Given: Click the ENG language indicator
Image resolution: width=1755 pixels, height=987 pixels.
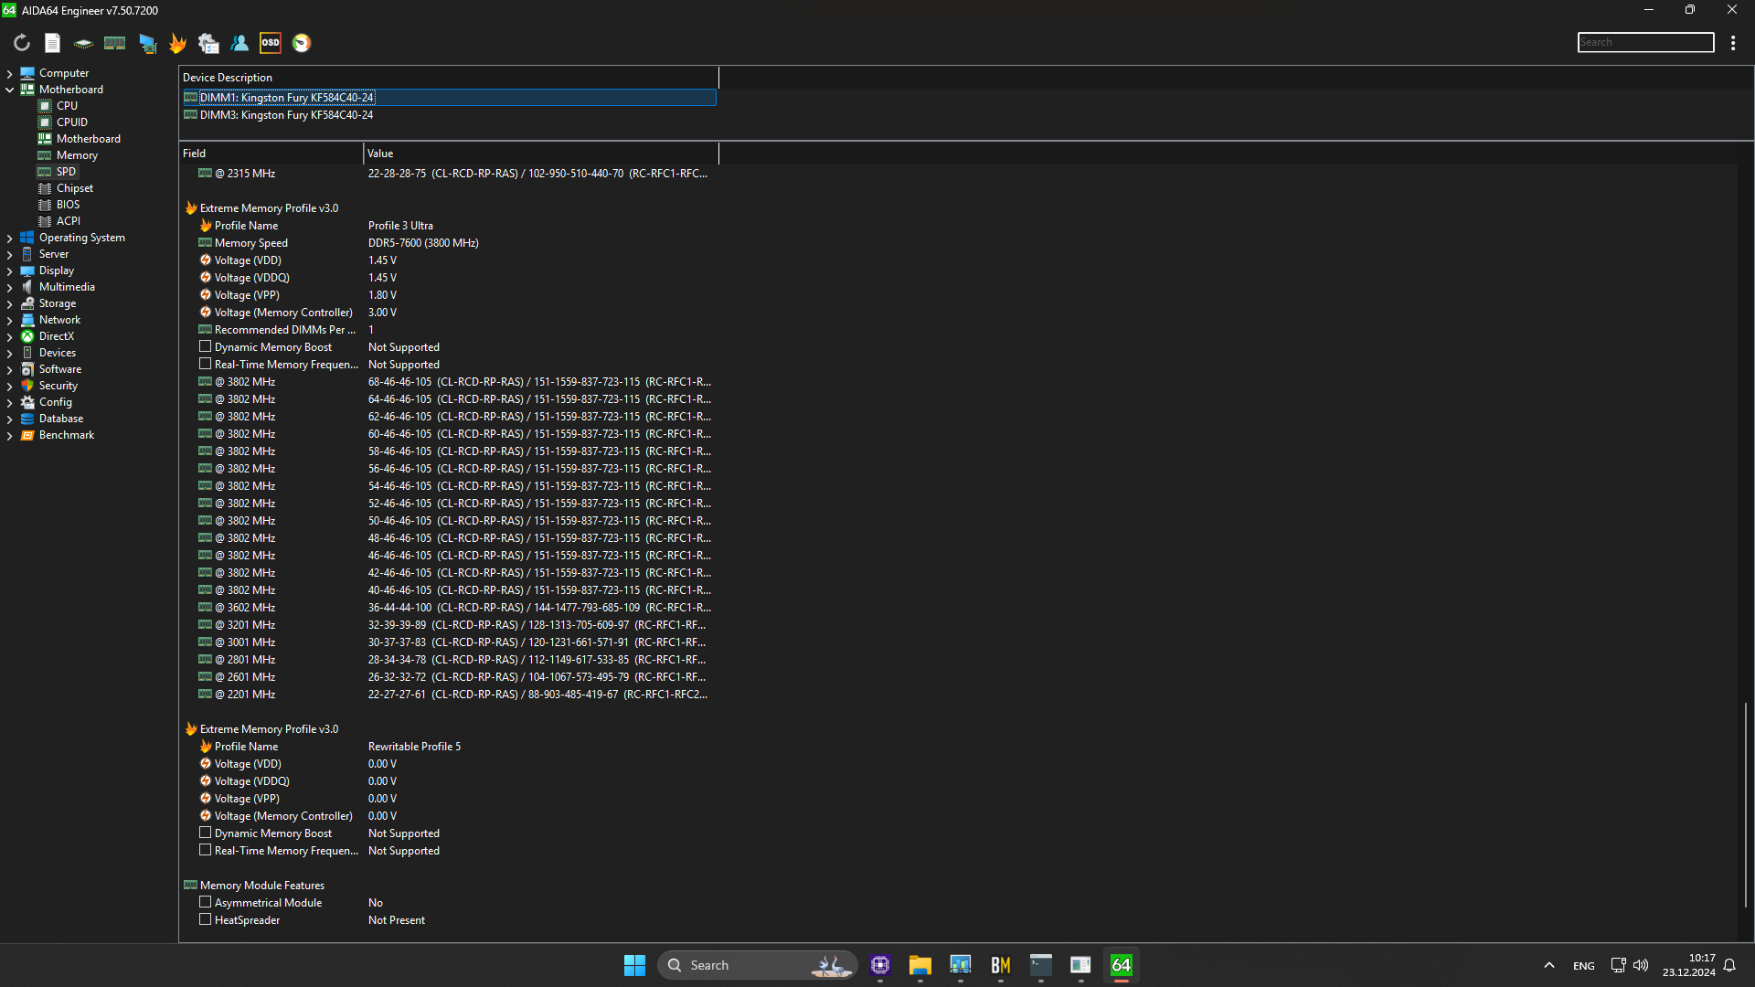Looking at the screenshot, I should [1584, 965].
